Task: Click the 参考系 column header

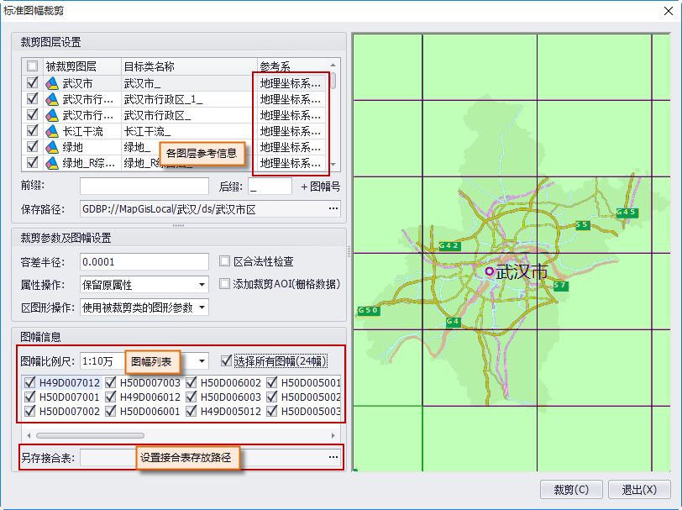Action: 291,66
